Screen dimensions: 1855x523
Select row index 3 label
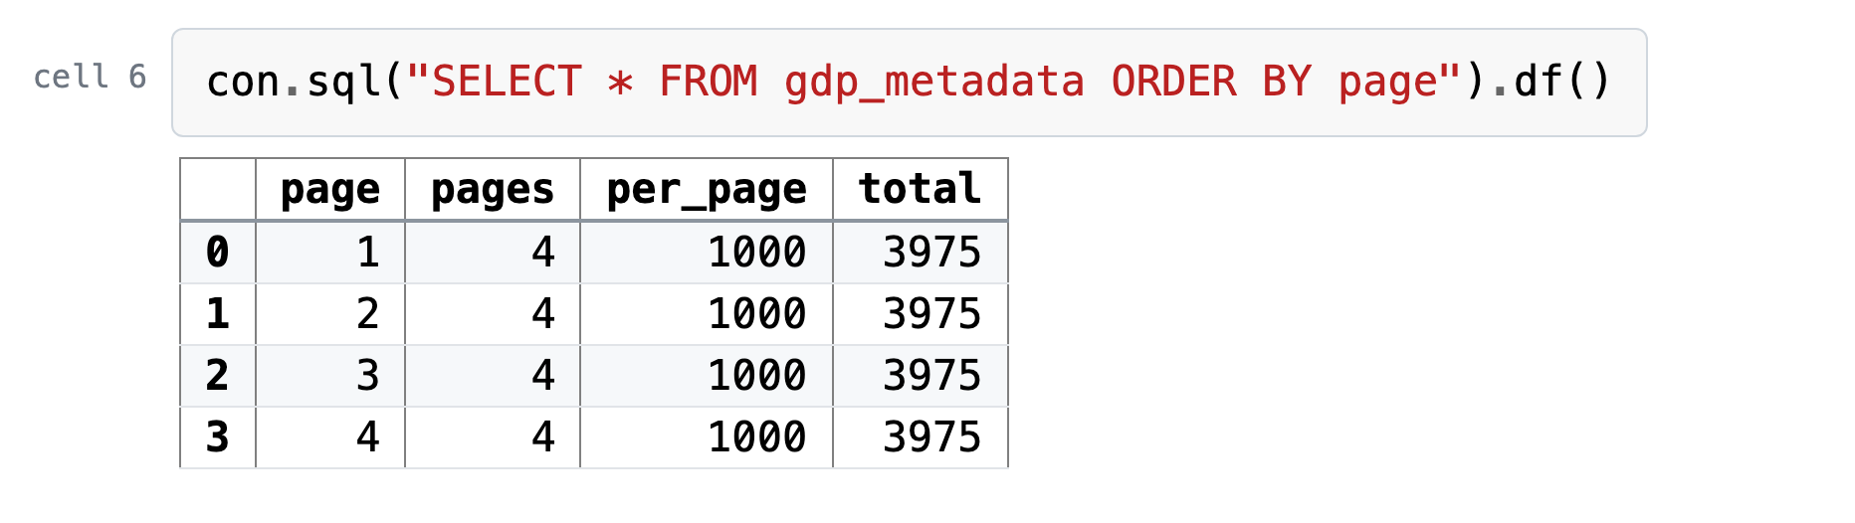point(218,437)
